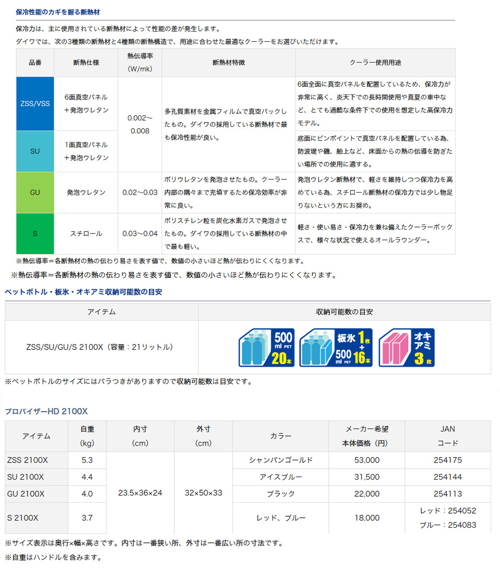Click the ブルー：254083 JAN code
The image size is (500, 570).
coord(448,525)
